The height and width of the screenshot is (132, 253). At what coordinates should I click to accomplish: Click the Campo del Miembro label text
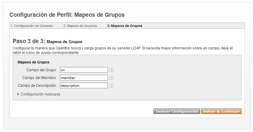(39, 78)
